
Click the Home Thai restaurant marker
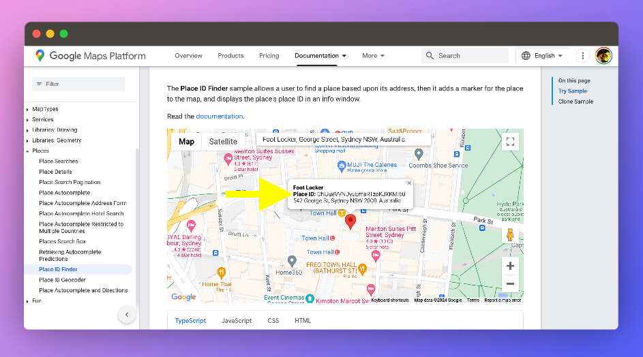222,272
